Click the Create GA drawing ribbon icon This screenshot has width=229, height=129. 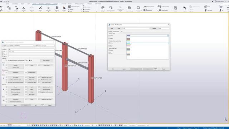click(130, 8)
